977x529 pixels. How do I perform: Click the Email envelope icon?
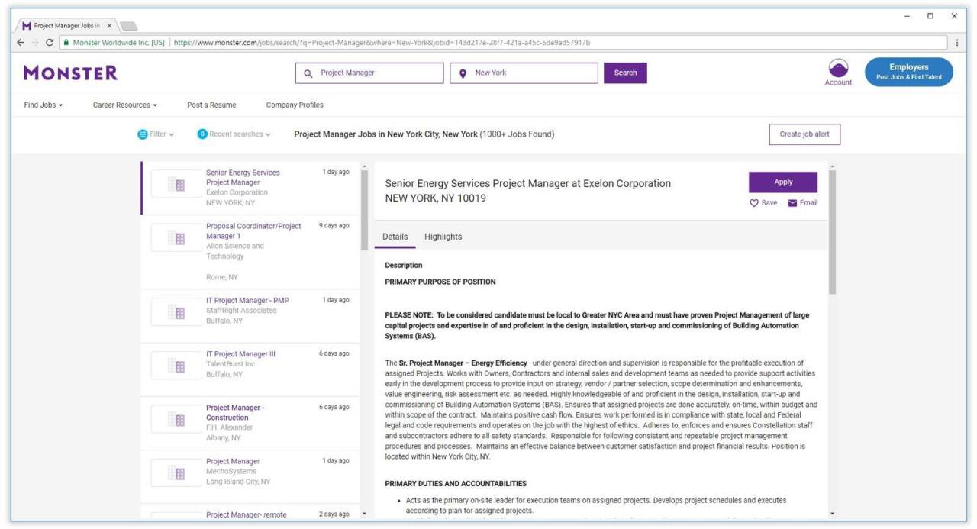(792, 203)
